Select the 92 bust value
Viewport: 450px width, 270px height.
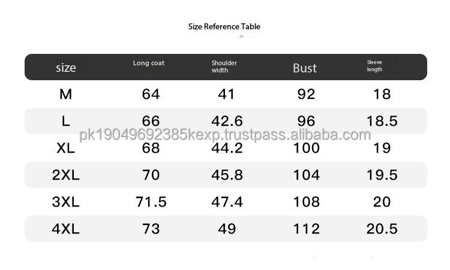click(307, 94)
